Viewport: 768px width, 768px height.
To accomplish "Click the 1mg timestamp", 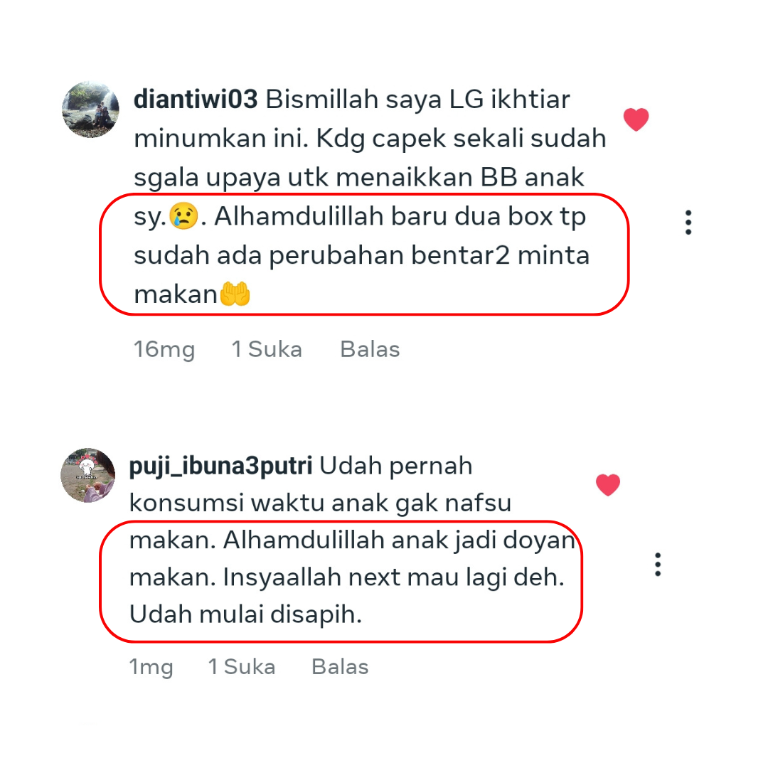I will point(151,667).
